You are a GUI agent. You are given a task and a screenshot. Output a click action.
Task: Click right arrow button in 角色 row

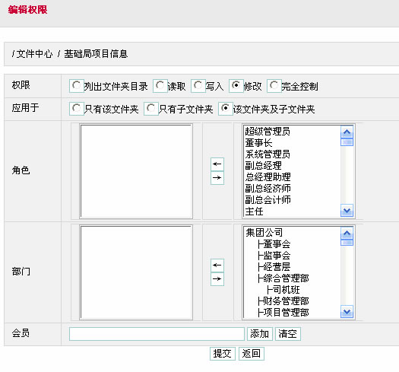tap(217, 177)
